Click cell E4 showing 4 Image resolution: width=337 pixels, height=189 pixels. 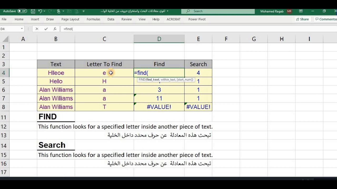click(x=198, y=73)
